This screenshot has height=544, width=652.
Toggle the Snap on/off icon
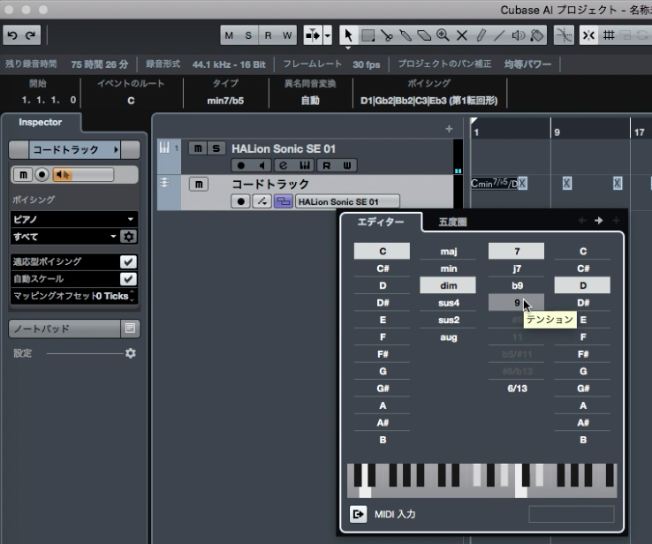click(x=588, y=35)
